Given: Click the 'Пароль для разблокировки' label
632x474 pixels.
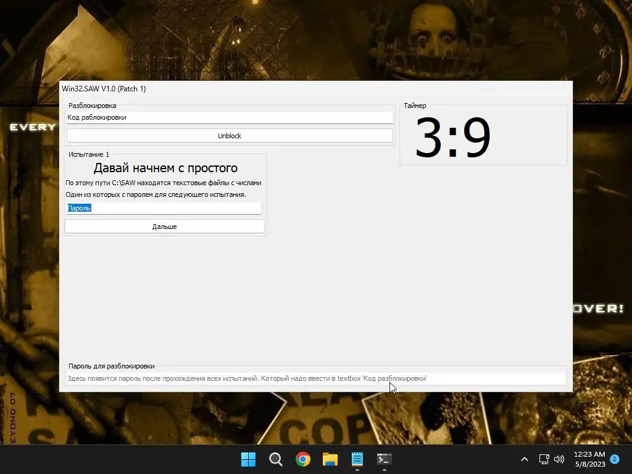Looking at the screenshot, I should coord(112,366).
